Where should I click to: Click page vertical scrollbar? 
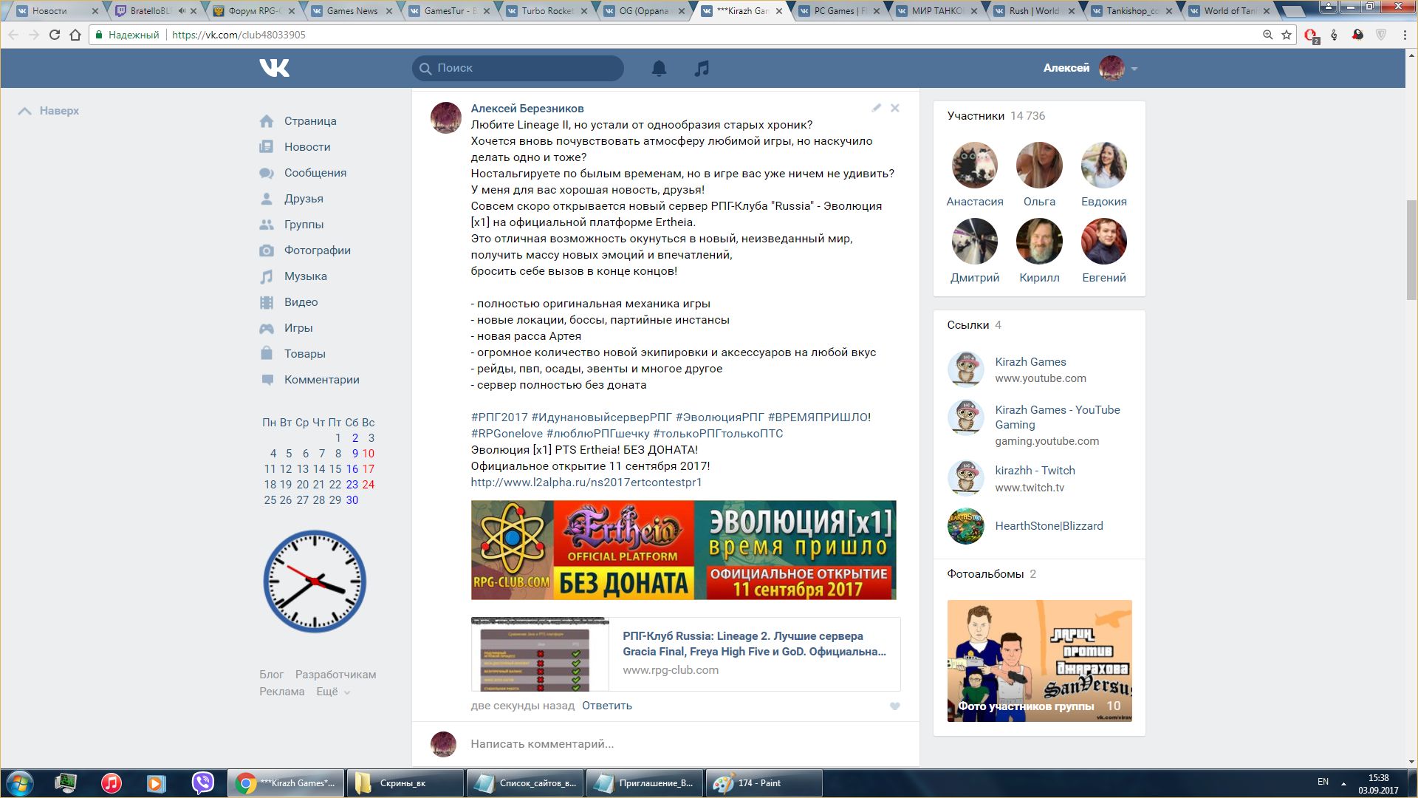pos(1411,251)
